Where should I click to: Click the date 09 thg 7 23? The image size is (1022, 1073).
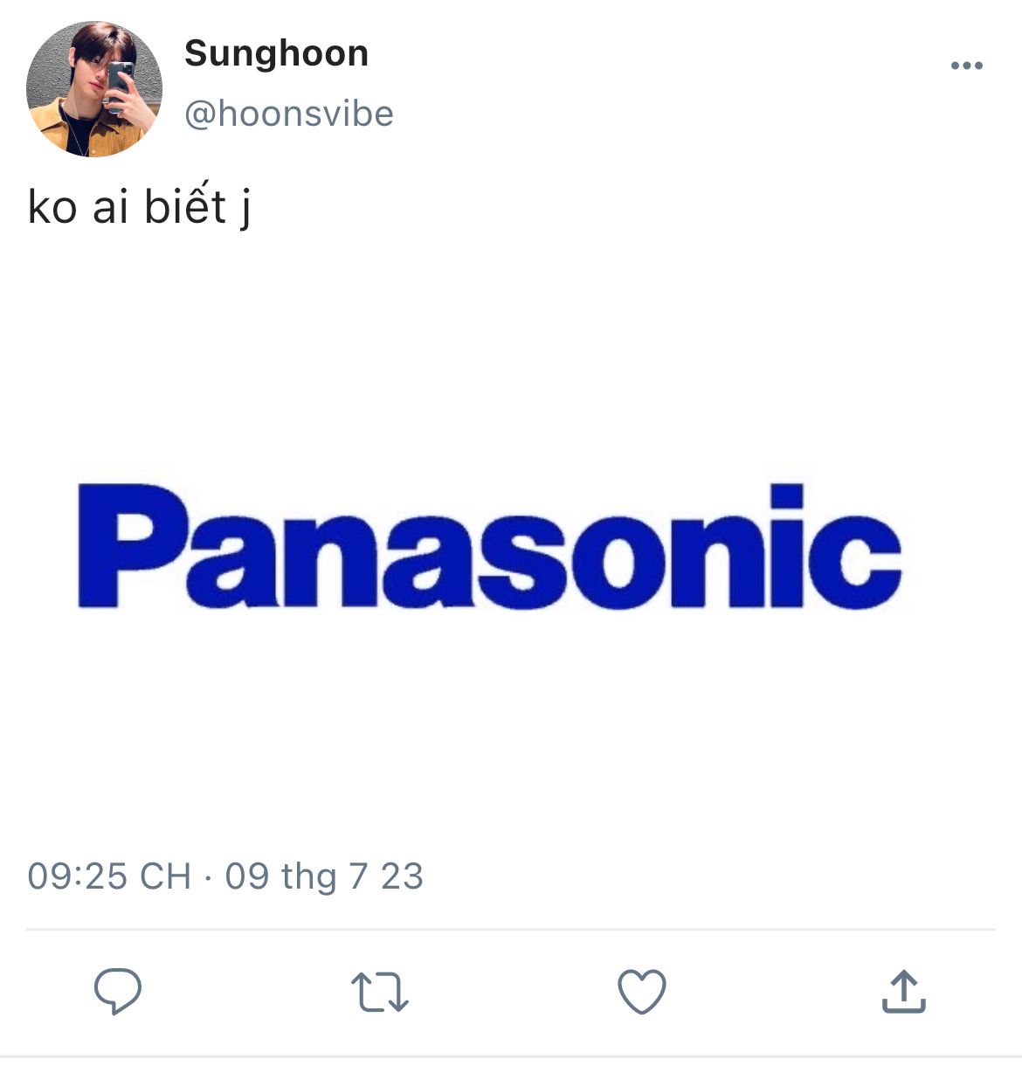pyautogui.click(x=324, y=876)
